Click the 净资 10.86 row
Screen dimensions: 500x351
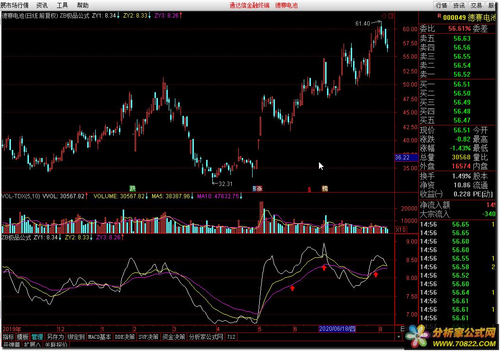coord(445,185)
